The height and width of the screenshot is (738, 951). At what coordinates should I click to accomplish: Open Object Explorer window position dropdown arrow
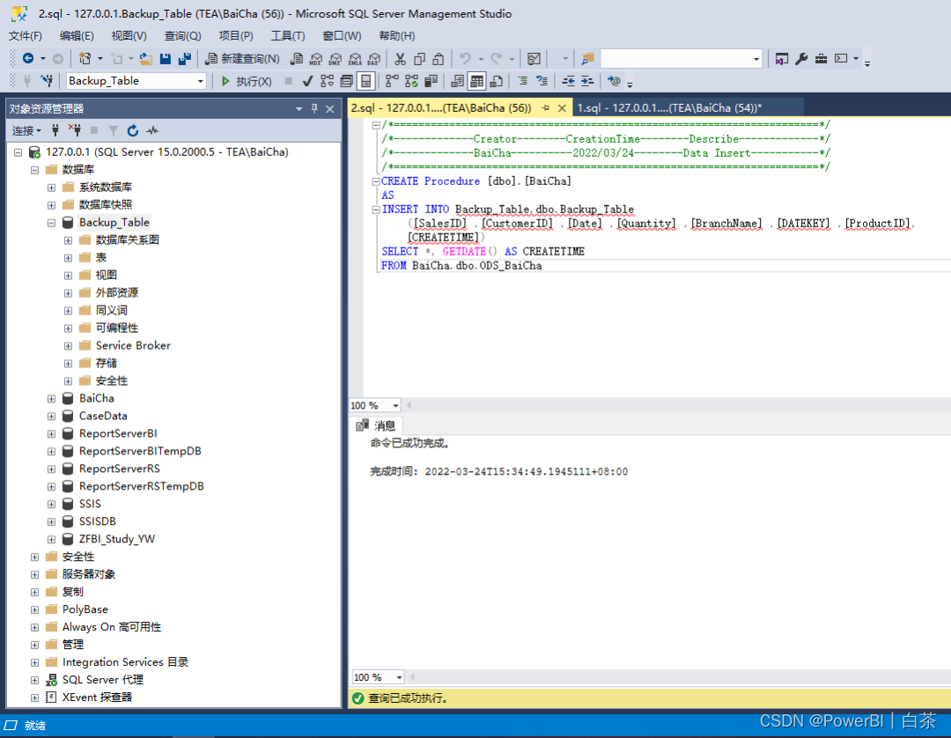[x=299, y=108]
